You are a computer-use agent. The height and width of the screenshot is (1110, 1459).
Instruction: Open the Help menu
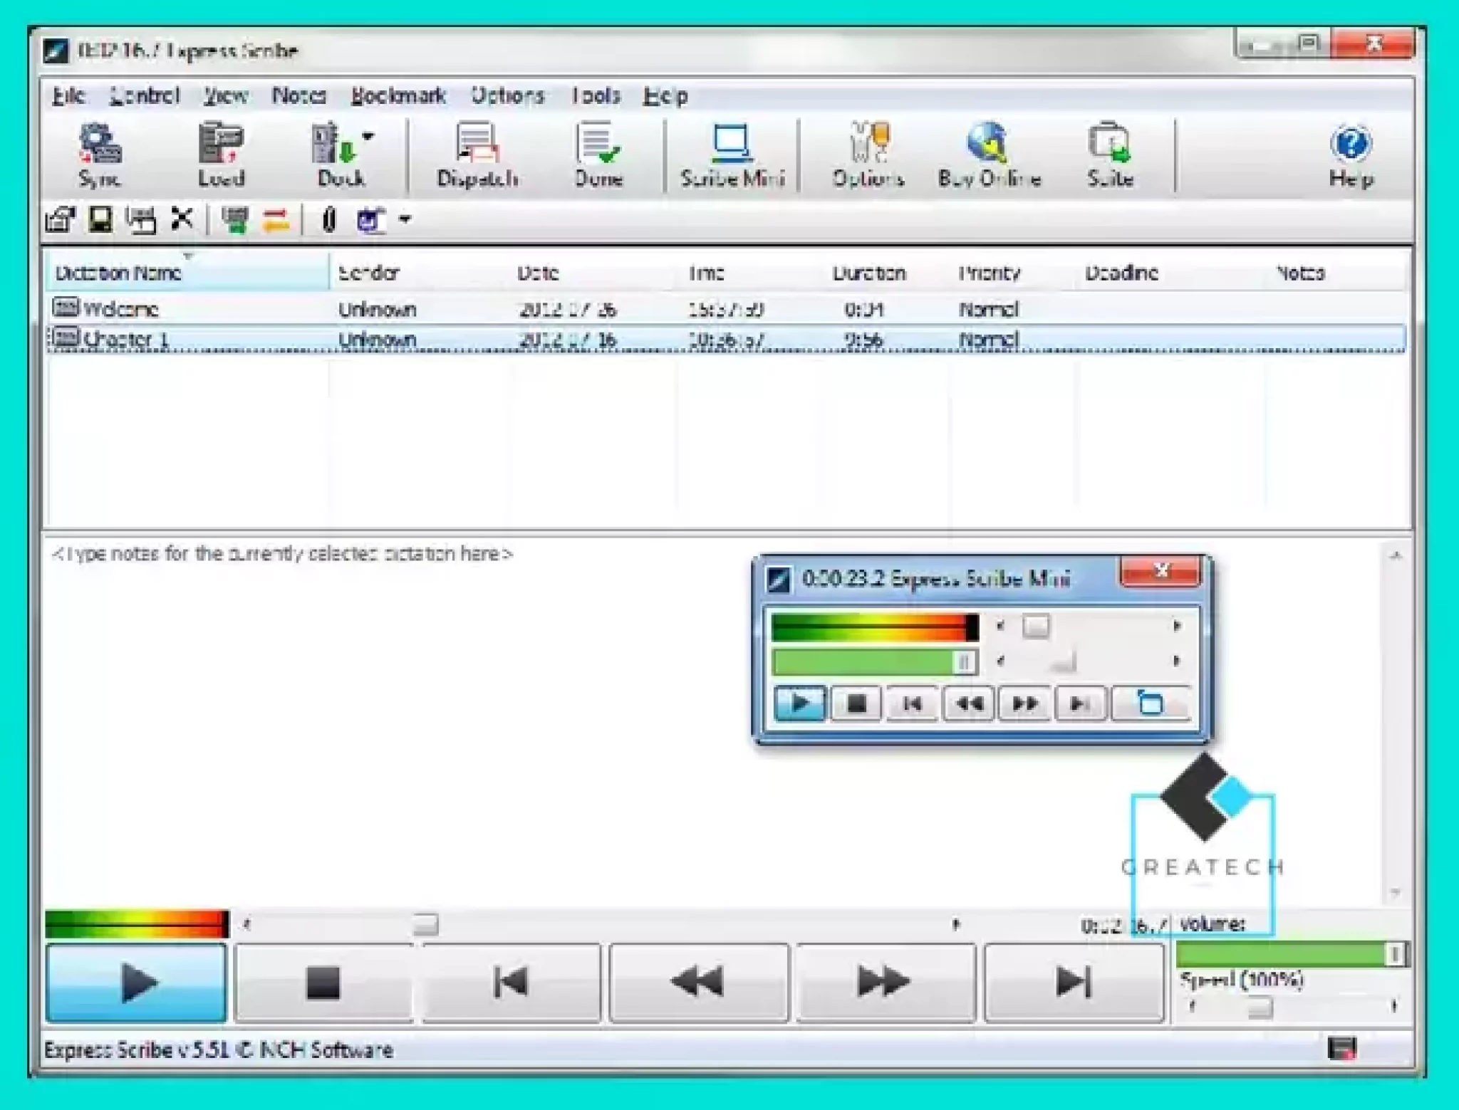pos(665,95)
